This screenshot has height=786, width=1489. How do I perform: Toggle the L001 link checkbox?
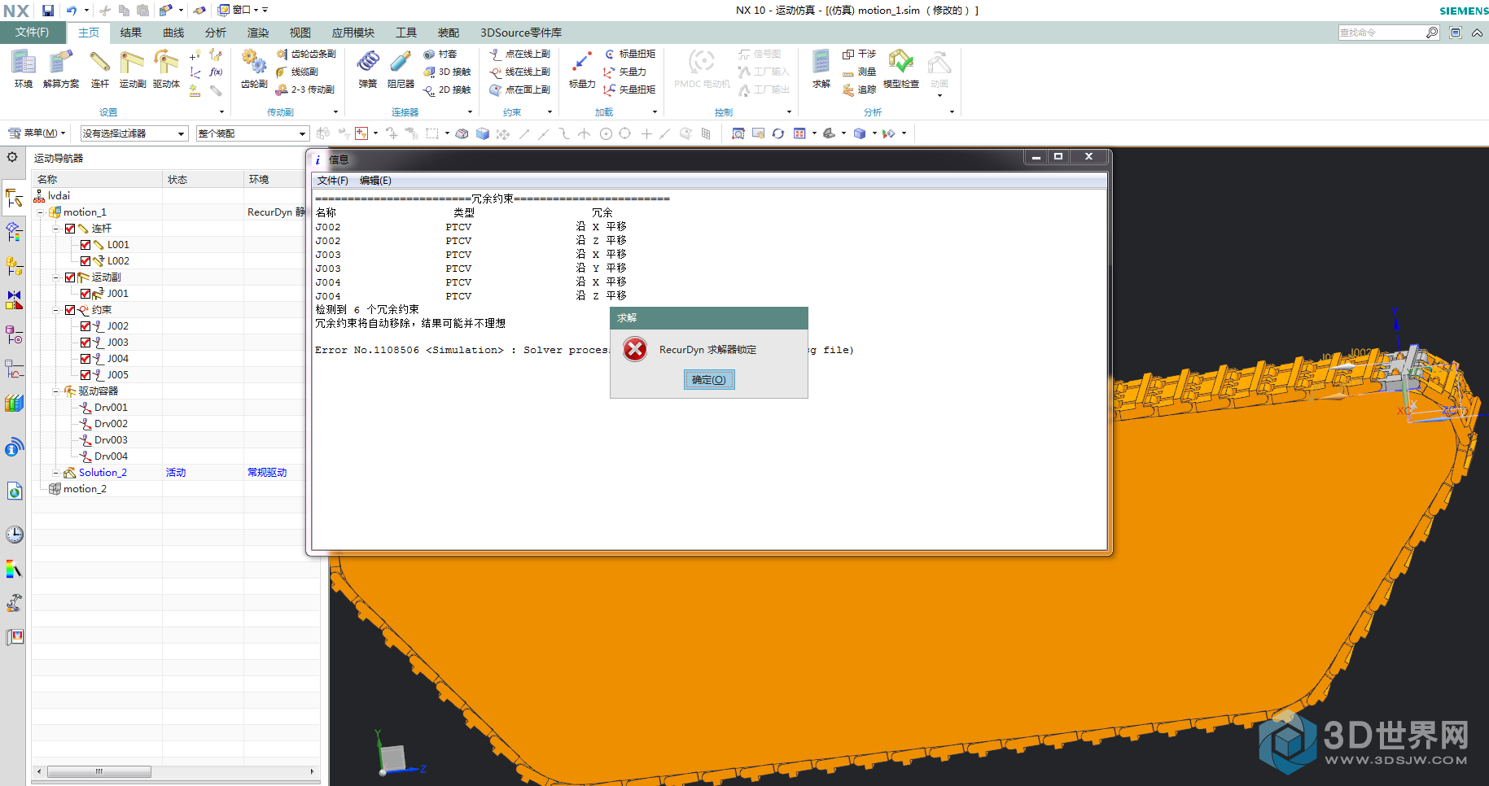[x=85, y=245]
